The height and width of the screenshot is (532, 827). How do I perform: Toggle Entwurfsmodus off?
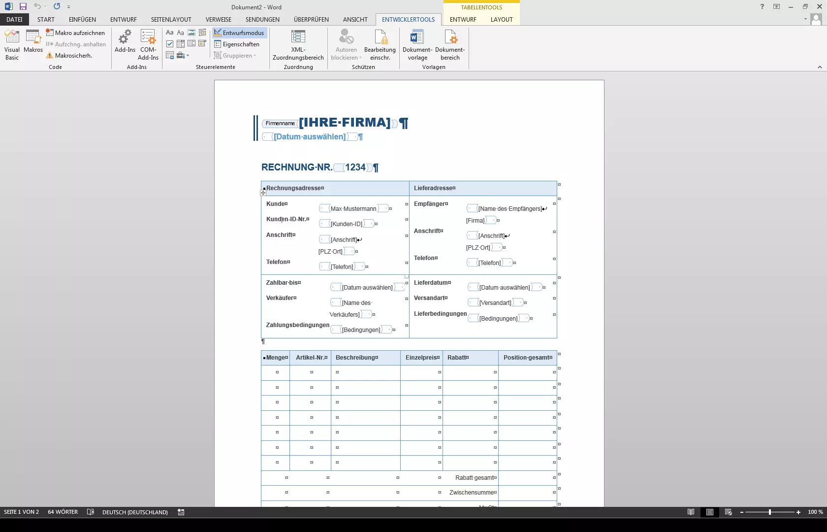pos(239,33)
